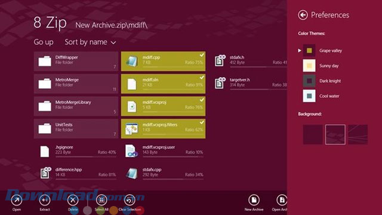Select the plain solid background thumbnail
The height and width of the screenshot is (215, 382).
click(313, 134)
